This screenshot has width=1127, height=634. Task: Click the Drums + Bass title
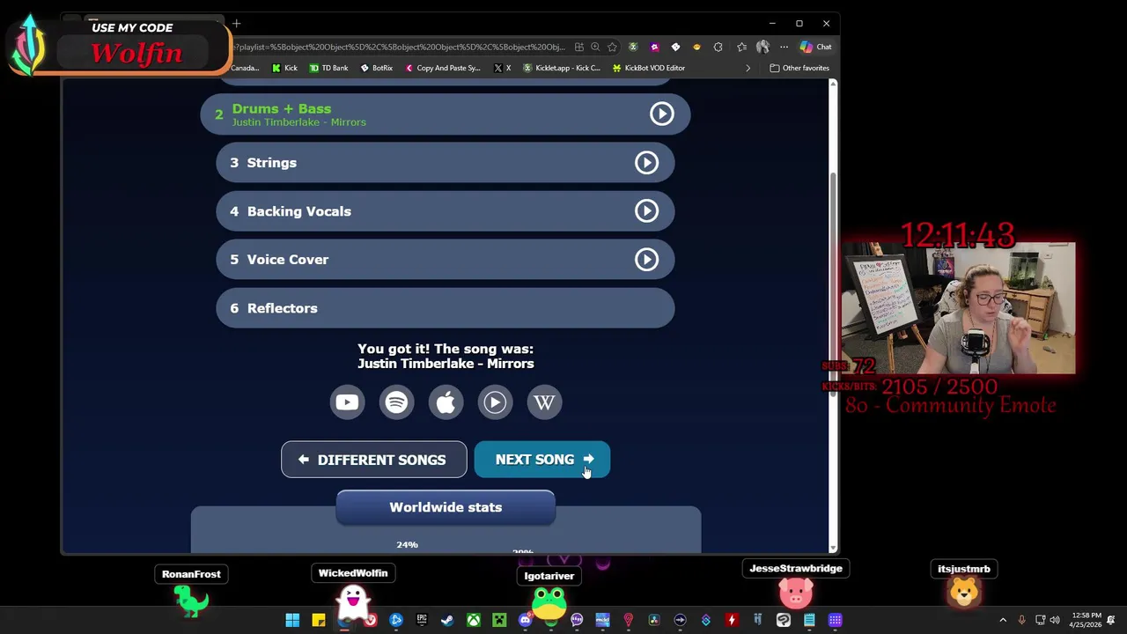point(282,108)
